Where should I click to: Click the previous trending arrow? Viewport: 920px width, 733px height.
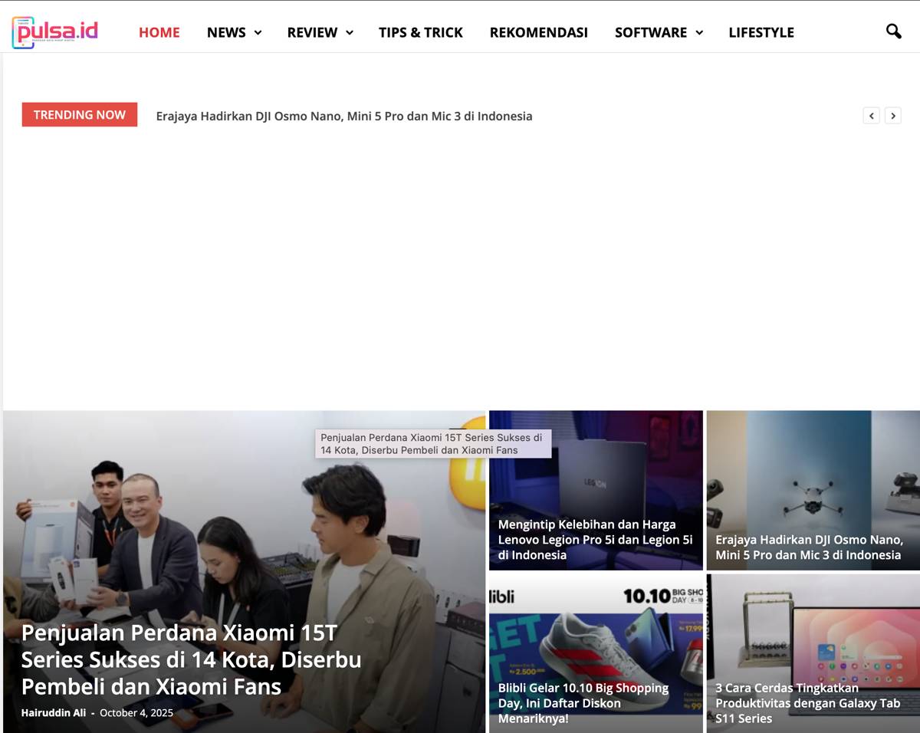(x=871, y=116)
